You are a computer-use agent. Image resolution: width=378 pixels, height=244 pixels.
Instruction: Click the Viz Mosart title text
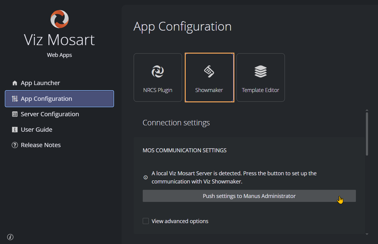(x=59, y=40)
